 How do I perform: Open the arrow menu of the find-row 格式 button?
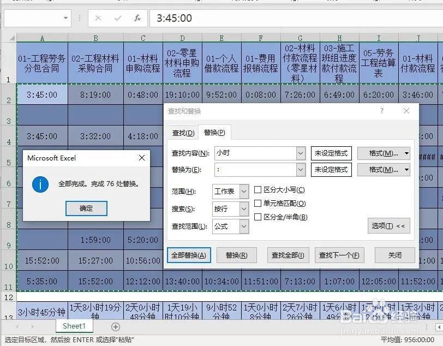(406, 153)
